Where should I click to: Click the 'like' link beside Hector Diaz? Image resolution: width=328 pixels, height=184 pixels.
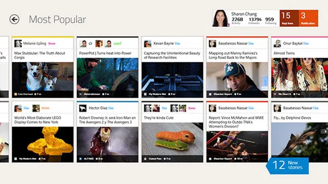coord(111,108)
